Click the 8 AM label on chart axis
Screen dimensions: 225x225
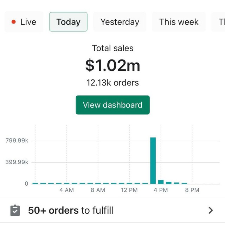pos(98,190)
